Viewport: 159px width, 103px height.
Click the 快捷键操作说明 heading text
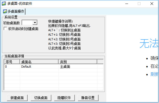(x=60, y=21)
